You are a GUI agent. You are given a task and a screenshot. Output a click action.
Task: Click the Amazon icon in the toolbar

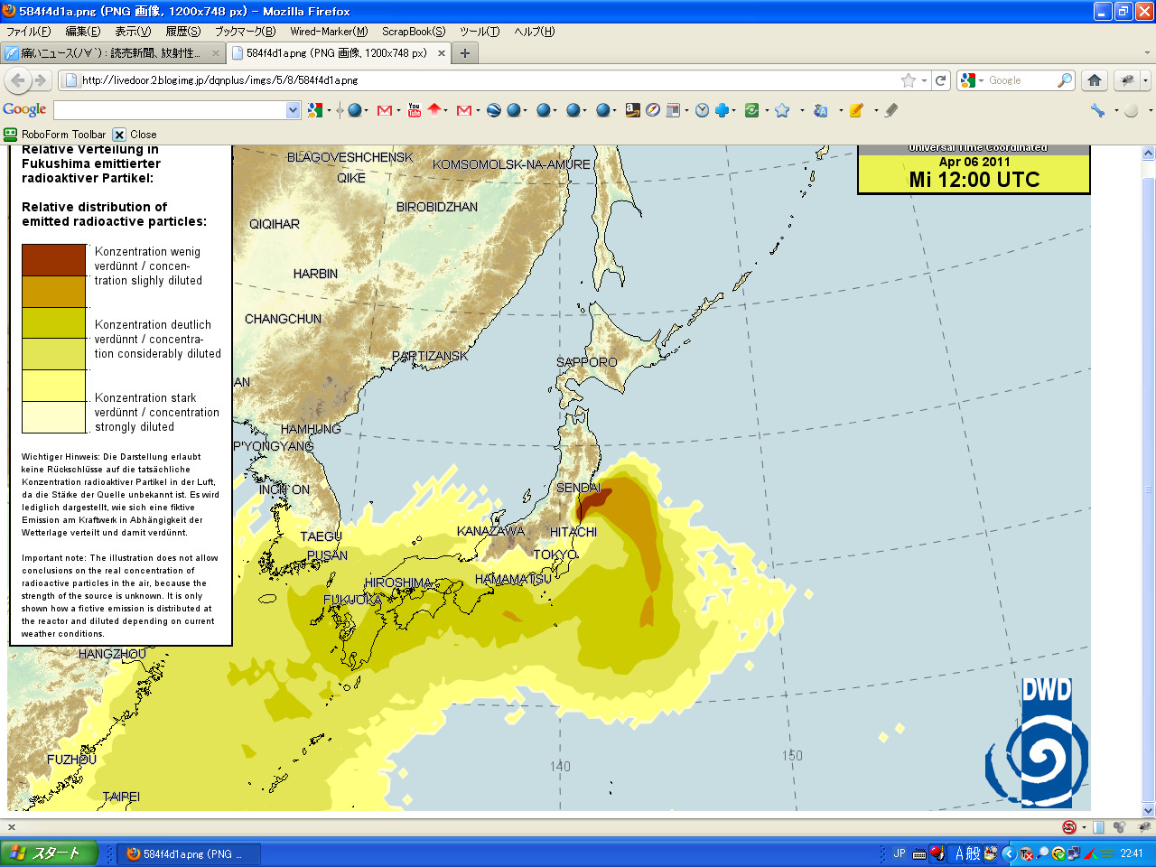coord(632,110)
